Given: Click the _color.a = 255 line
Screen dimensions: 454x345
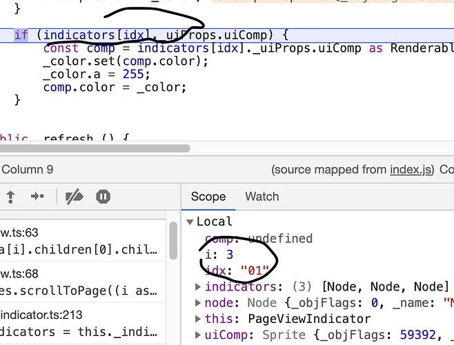Looking at the screenshot, I should click(97, 74).
